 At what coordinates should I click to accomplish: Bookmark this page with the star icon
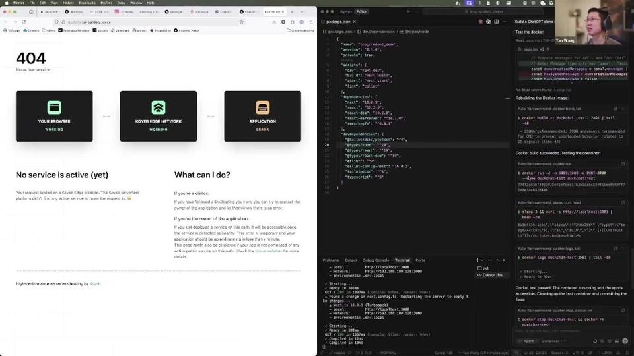tap(242, 22)
